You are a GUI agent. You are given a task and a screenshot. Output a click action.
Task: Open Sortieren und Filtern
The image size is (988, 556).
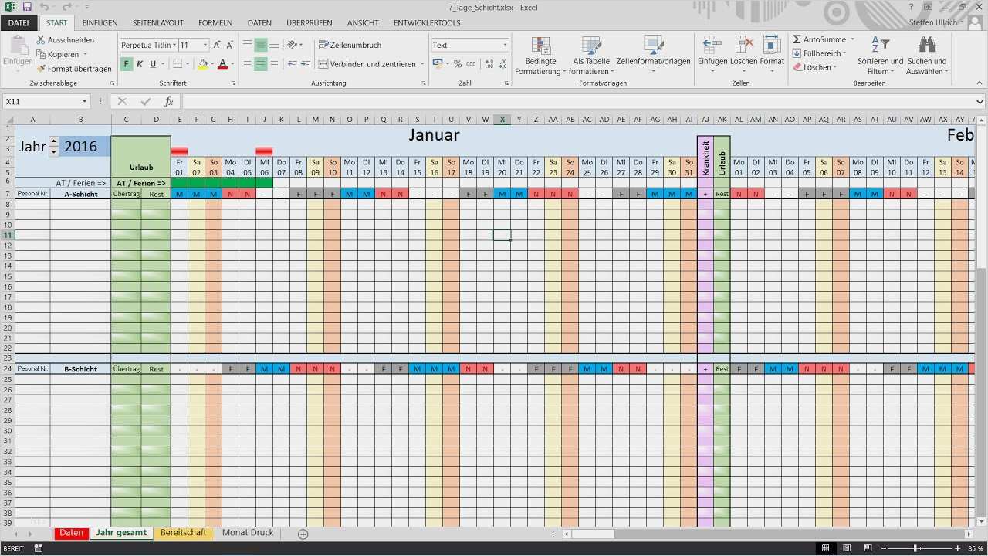pyautogui.click(x=880, y=56)
